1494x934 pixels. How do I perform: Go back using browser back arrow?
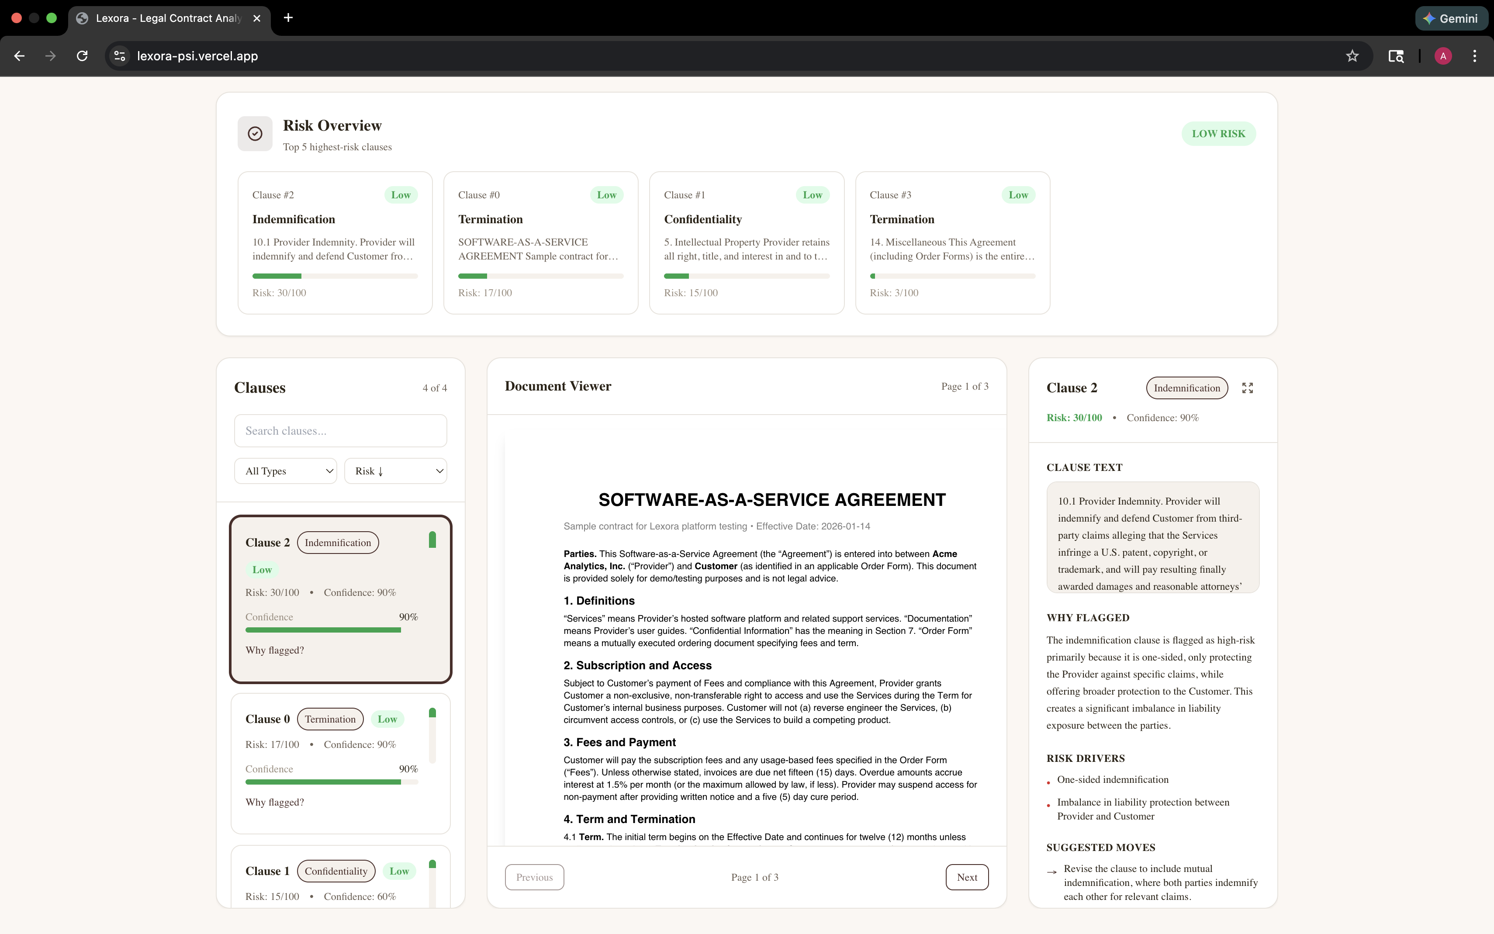coord(19,56)
